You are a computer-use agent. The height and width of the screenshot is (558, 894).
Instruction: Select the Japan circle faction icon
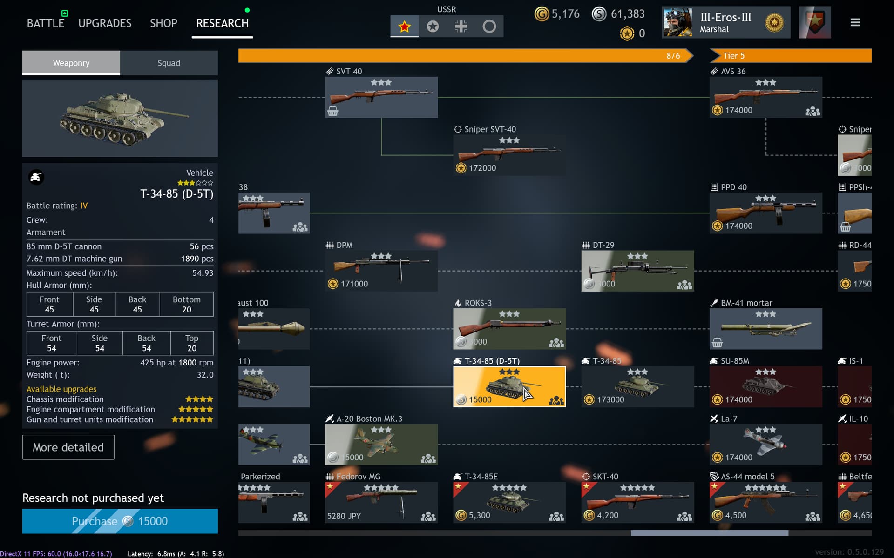click(x=489, y=27)
